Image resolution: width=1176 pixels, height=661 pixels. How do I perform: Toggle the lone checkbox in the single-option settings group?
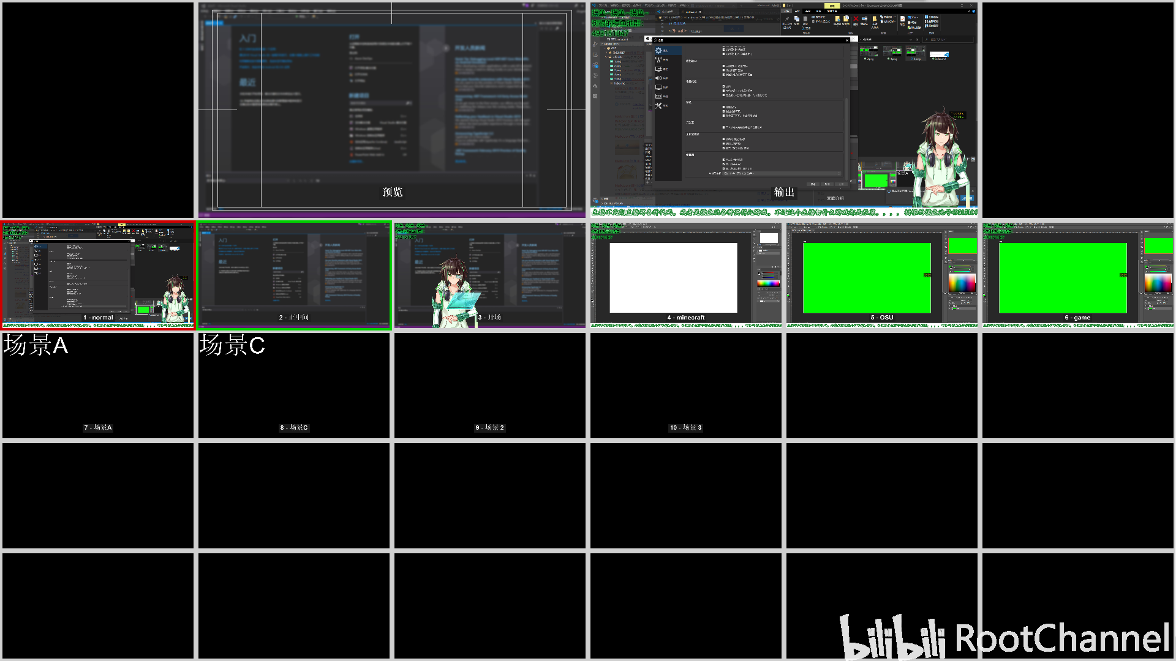(723, 127)
